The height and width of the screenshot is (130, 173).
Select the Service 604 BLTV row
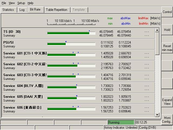[x=24, y=87]
